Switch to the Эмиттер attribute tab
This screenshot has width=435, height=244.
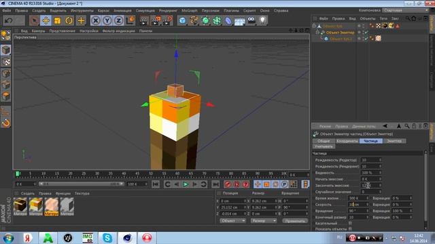click(x=394, y=141)
